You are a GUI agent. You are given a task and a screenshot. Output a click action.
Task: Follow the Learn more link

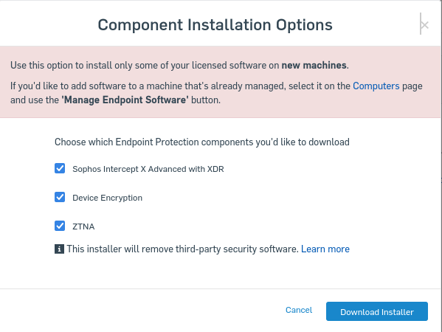tap(325, 249)
